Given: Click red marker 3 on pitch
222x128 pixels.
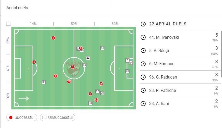Looking at the screenshot, I should coord(53,38).
